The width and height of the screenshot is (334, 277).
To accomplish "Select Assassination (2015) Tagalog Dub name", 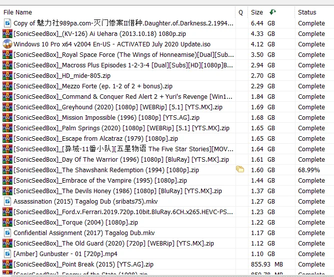I will point(85,202).
